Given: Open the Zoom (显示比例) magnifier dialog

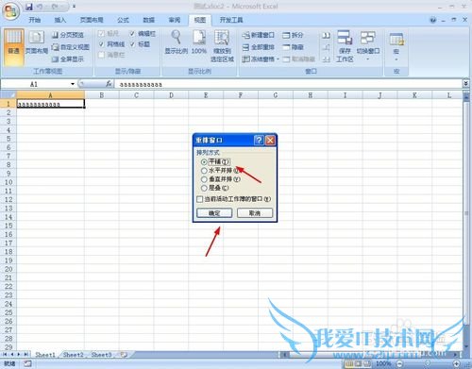Looking at the screenshot, I should [177, 42].
